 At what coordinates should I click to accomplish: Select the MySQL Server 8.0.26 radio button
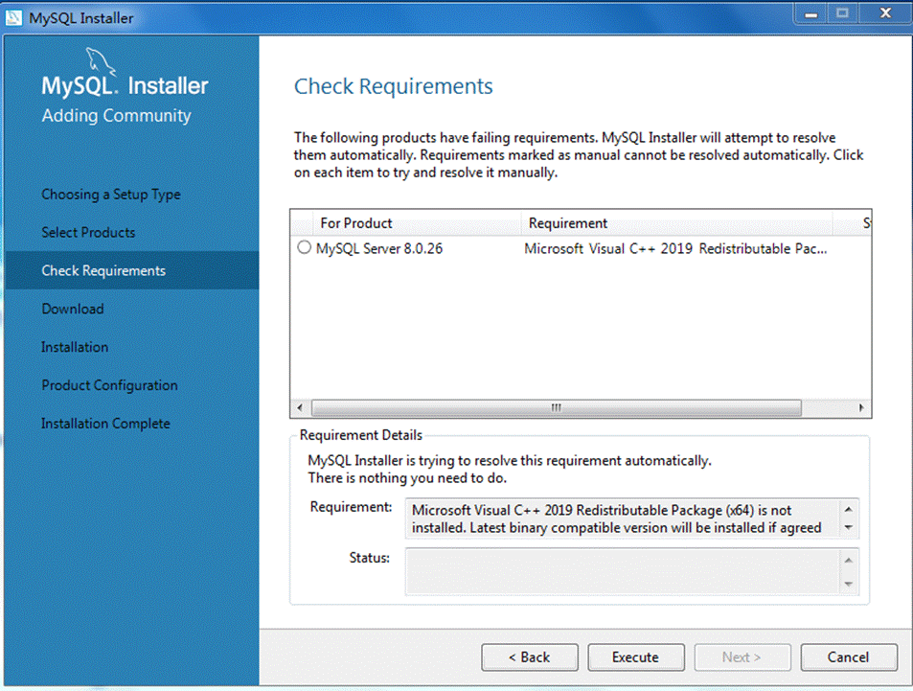coord(304,247)
